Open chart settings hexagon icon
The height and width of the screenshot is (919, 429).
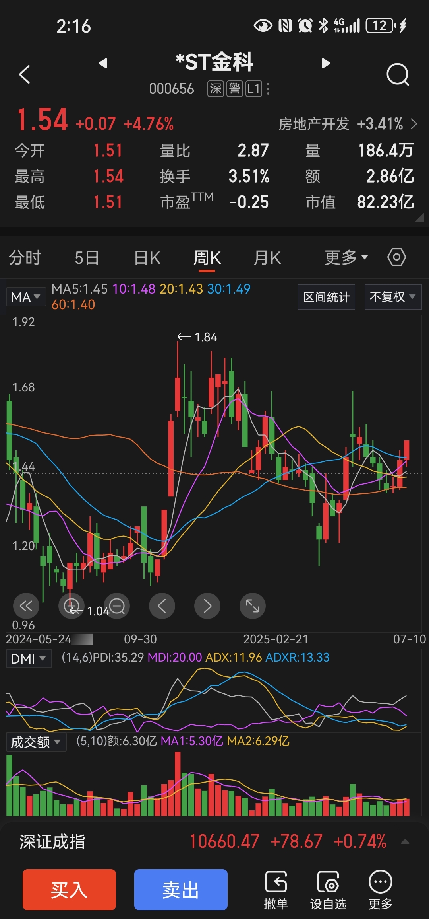point(396,257)
